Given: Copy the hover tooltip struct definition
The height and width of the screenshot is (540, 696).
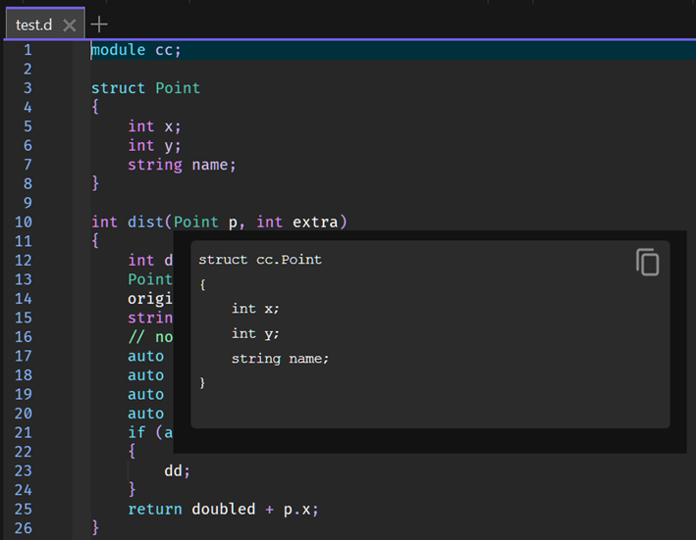Looking at the screenshot, I should click(x=648, y=263).
